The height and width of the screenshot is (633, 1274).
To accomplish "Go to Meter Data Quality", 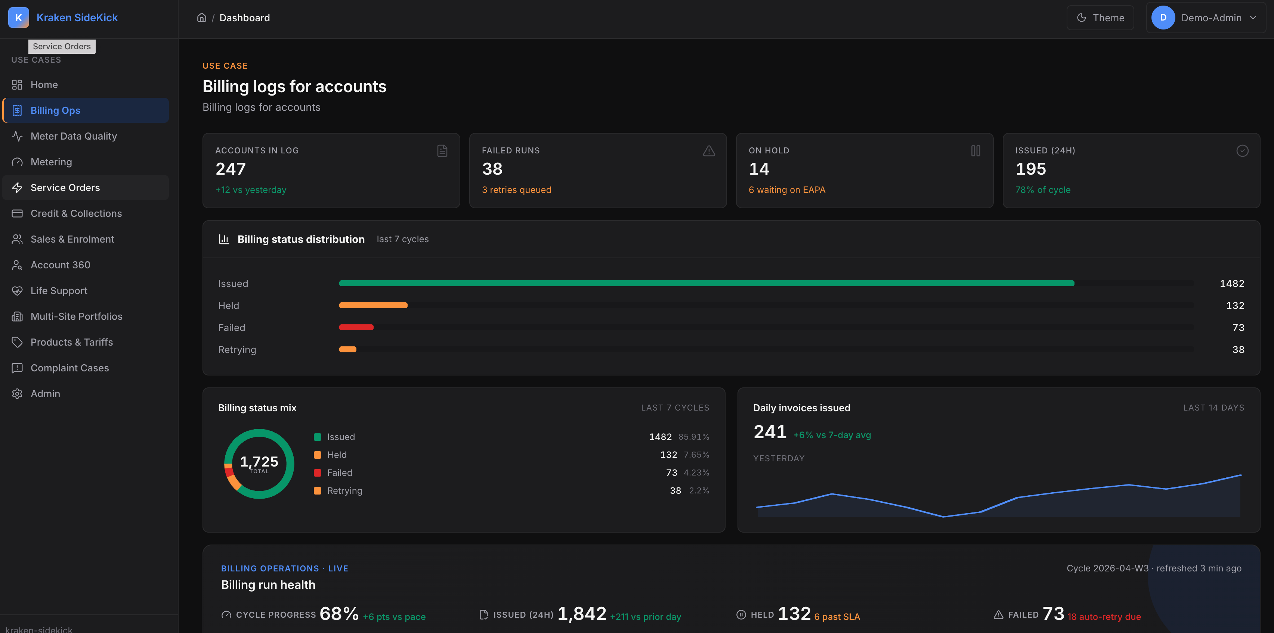I will [x=86, y=136].
